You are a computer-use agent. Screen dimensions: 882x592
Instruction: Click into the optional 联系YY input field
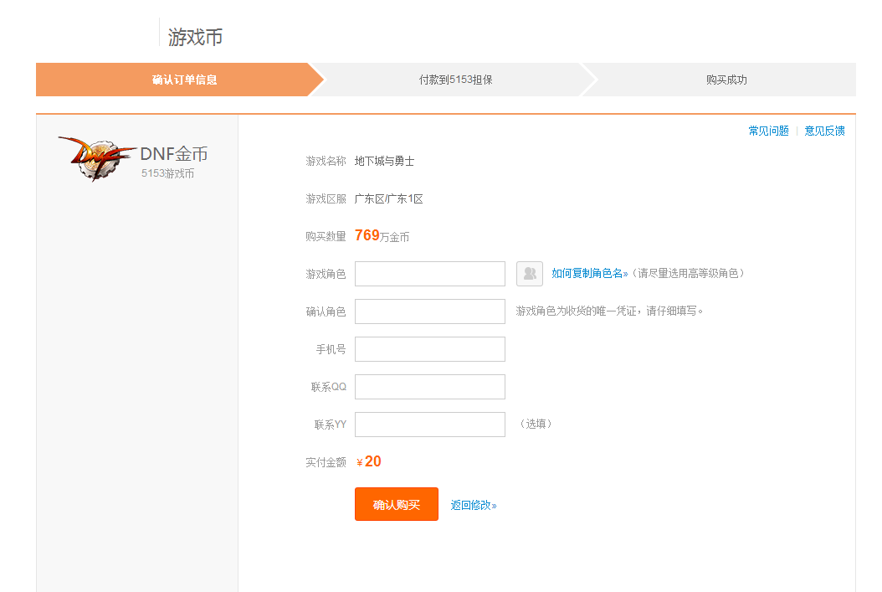pyautogui.click(x=429, y=424)
